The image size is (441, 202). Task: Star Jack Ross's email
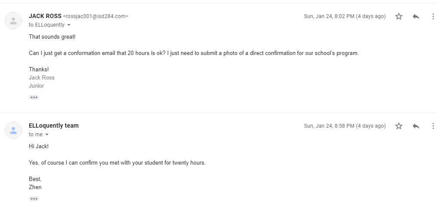point(399,16)
